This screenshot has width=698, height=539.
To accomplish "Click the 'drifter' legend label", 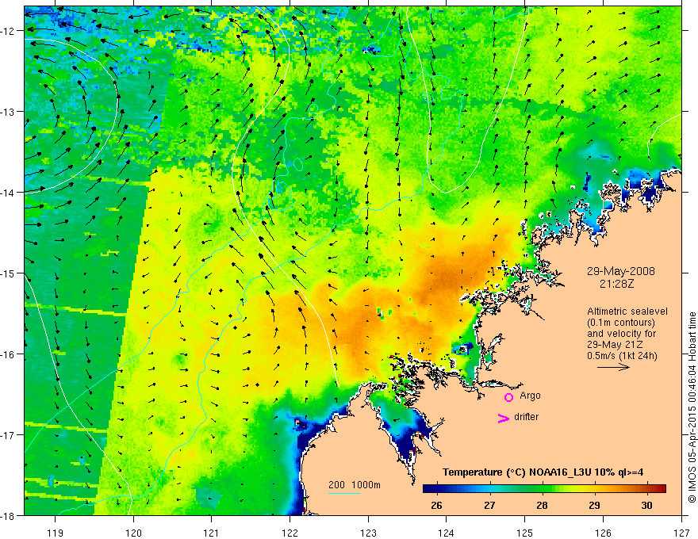I will pyautogui.click(x=526, y=417).
